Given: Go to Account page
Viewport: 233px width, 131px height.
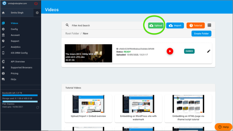Looking at the screenshot, I should click(15, 35).
